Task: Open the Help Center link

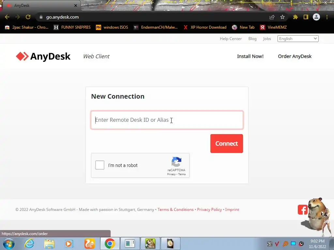Action: pos(231,39)
